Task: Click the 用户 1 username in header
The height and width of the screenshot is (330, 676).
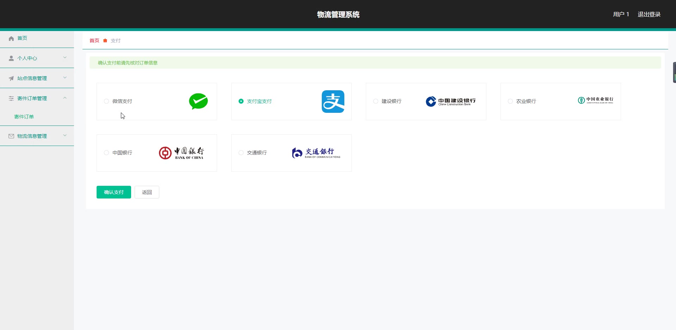Action: (621, 14)
